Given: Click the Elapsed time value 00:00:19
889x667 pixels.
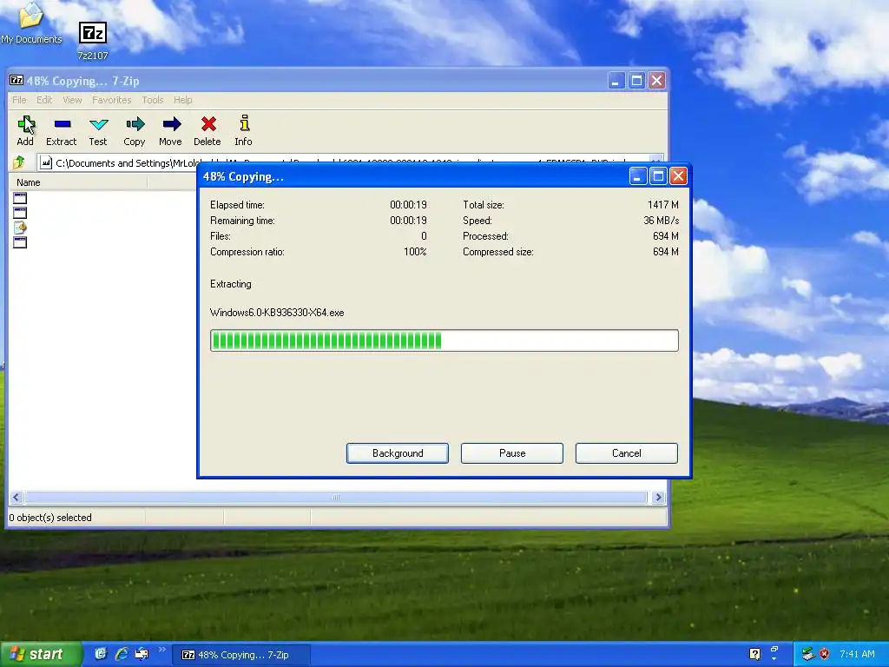Looking at the screenshot, I should tap(408, 205).
